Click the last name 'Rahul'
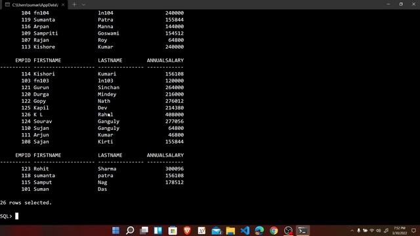The image size is (420, 236). (x=106, y=115)
